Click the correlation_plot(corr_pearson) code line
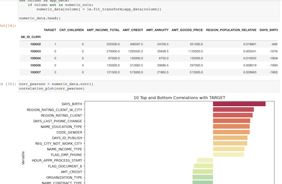The image size is (282, 184). click(x=53, y=88)
